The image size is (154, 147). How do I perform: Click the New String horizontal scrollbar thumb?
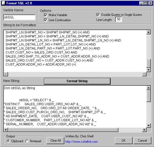tap(63, 130)
